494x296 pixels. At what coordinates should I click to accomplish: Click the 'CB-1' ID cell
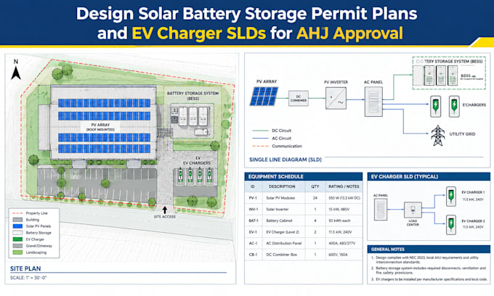(253, 255)
